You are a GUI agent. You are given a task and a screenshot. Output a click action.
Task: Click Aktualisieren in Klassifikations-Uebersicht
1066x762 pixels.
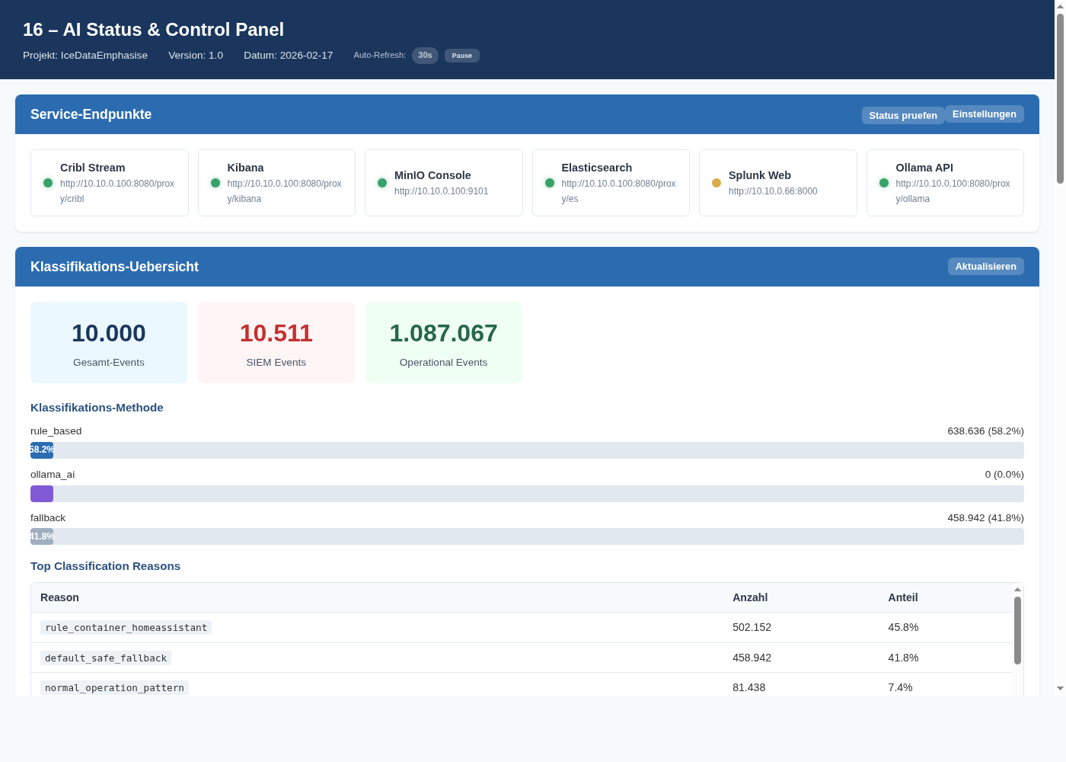click(985, 266)
